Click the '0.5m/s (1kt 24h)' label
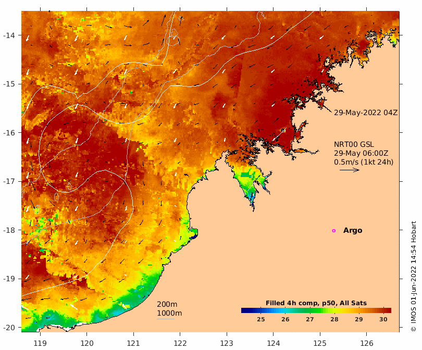Viewport: 422px width, 350px height. [364, 162]
